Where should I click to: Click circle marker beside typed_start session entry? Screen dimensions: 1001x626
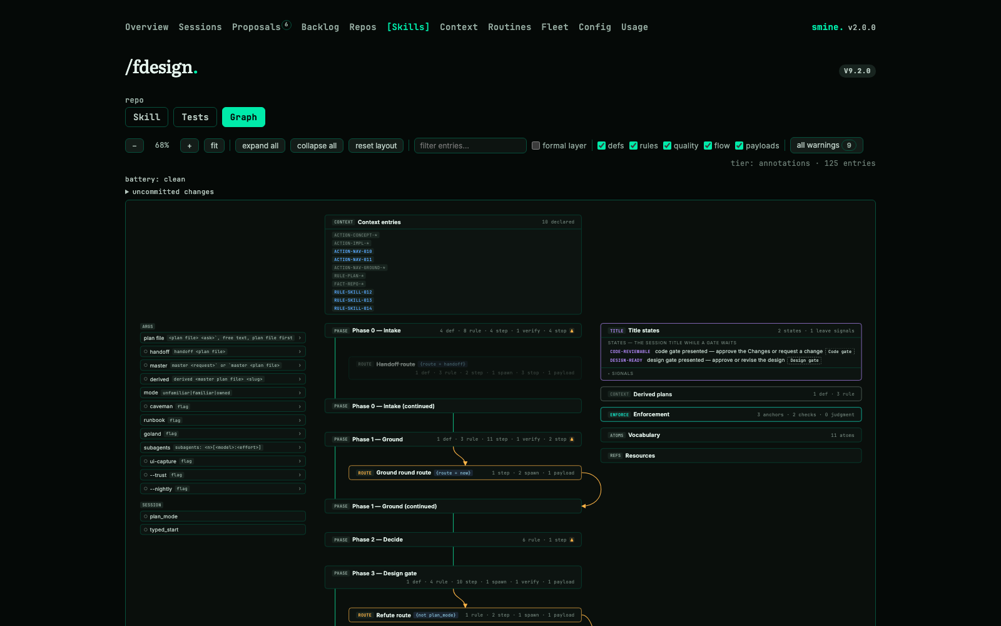coord(146,530)
